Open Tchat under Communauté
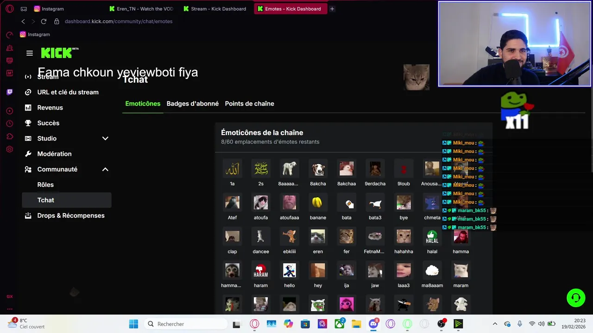593x333 pixels. point(67,200)
